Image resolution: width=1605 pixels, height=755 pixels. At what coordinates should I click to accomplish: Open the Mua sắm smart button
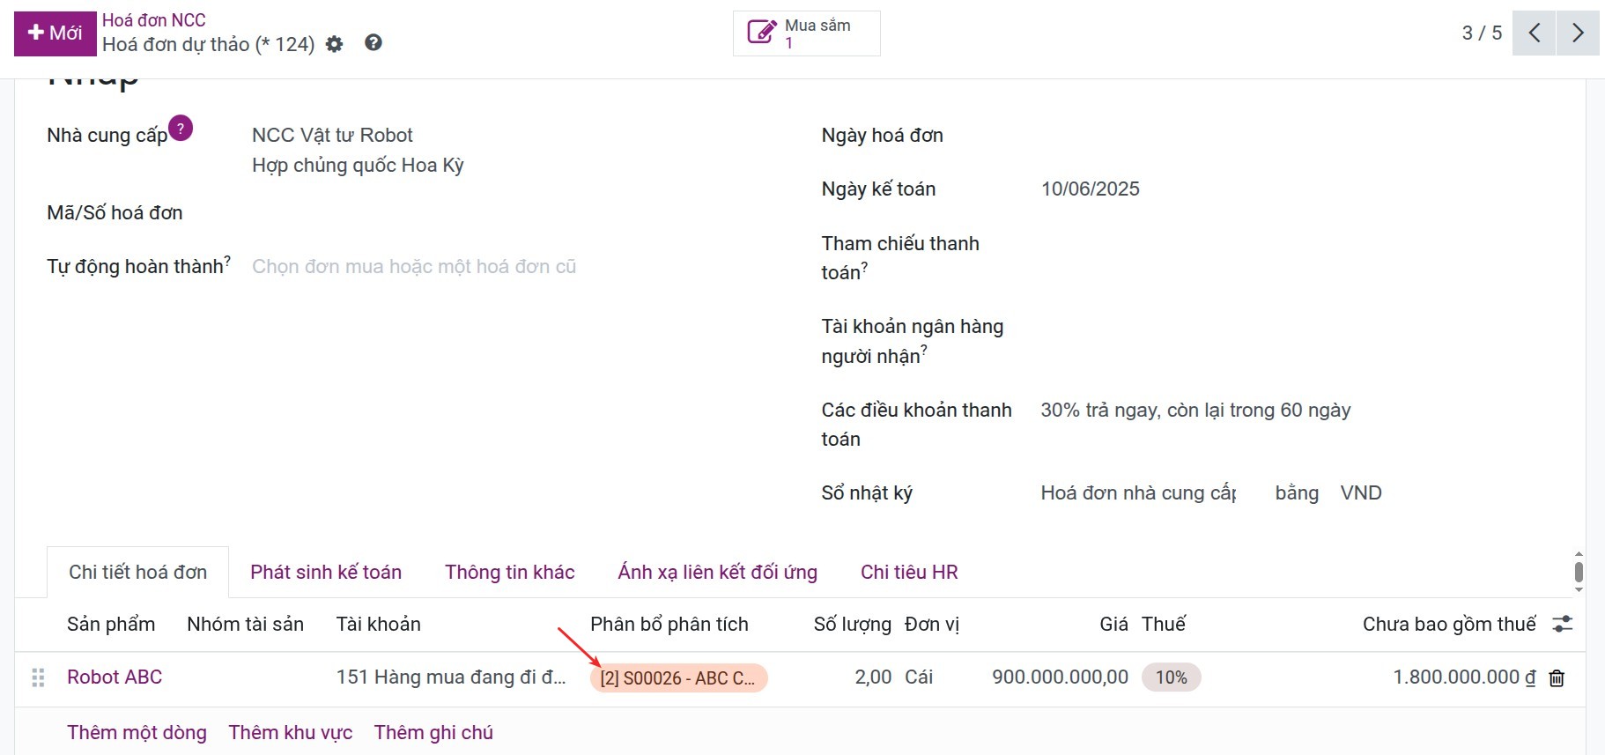(x=806, y=33)
